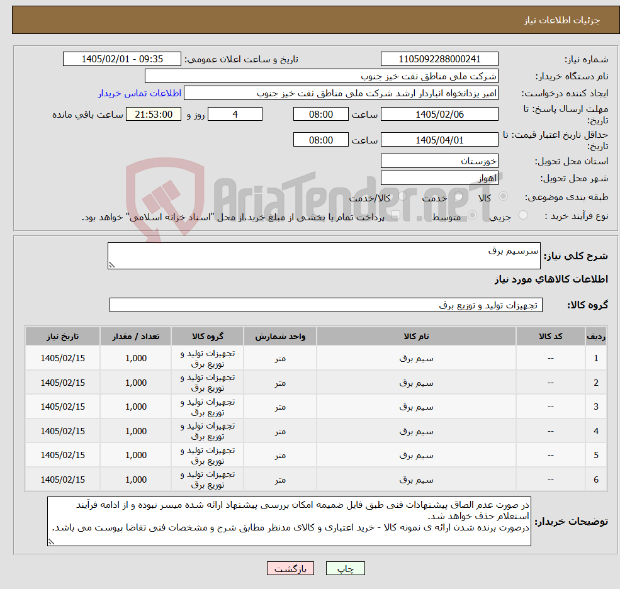The height and width of the screenshot is (589, 620).
Task: Click سیم برق in row 5
Action: coord(416,456)
